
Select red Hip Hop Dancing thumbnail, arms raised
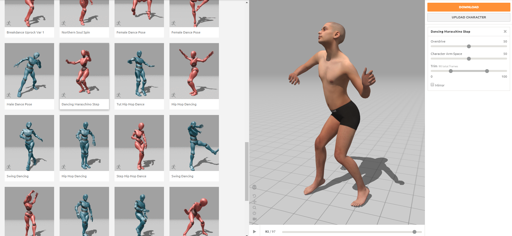194,71
